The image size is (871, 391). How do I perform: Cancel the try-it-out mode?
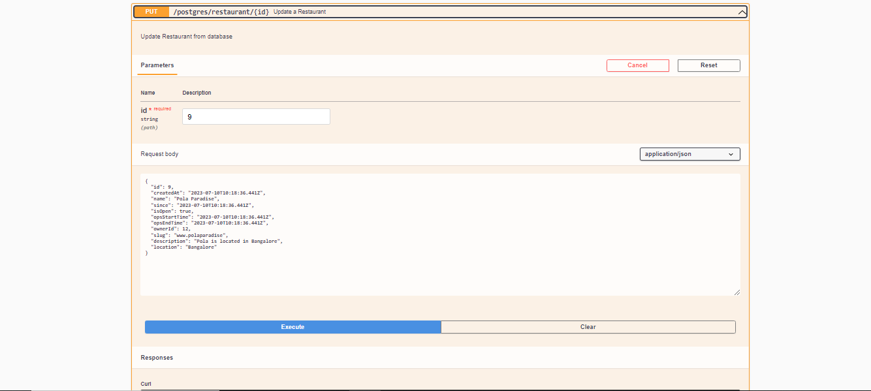tap(637, 65)
